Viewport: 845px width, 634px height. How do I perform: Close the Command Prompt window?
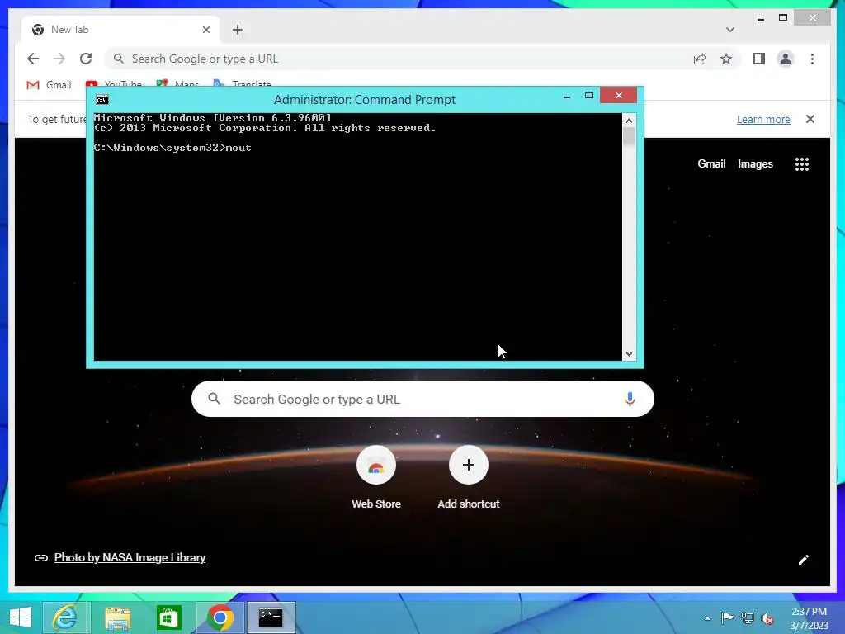click(x=618, y=96)
